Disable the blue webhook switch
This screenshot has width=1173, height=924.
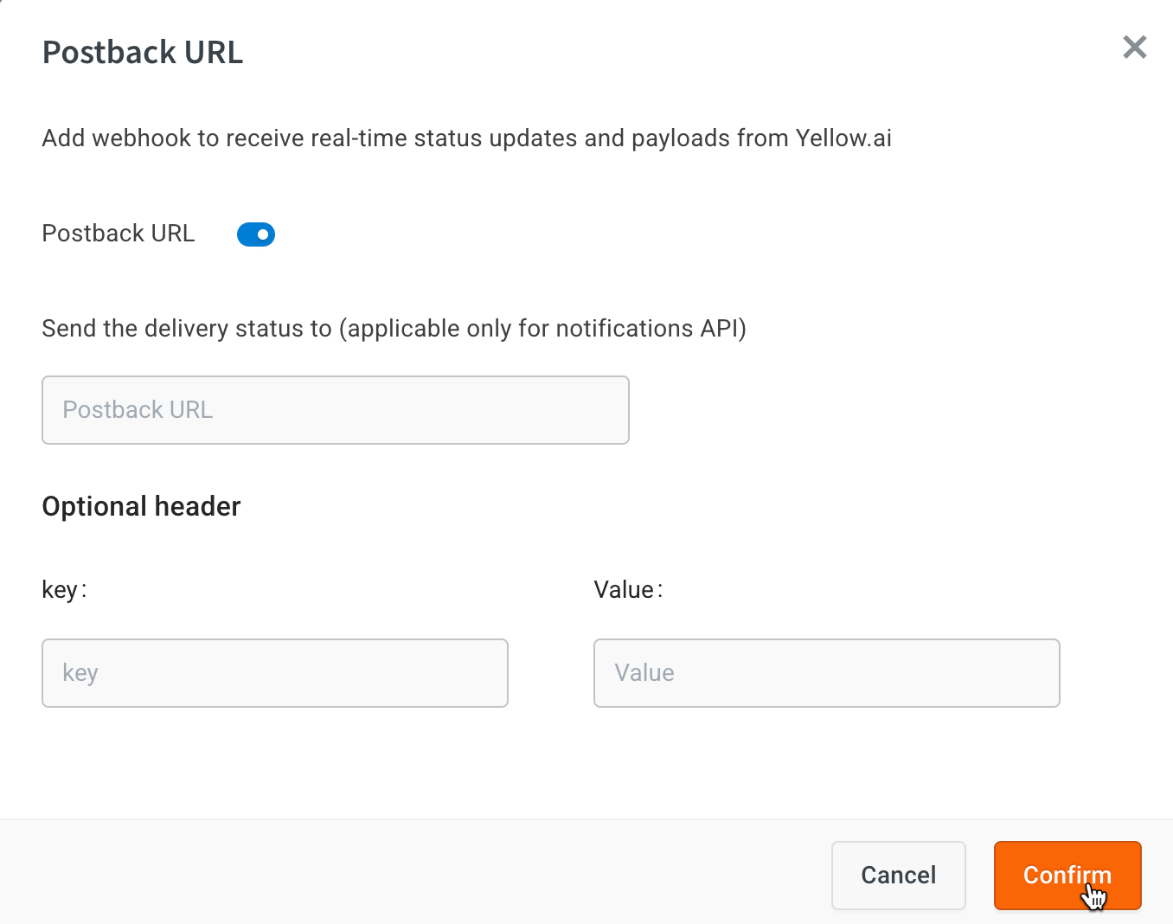[256, 234]
